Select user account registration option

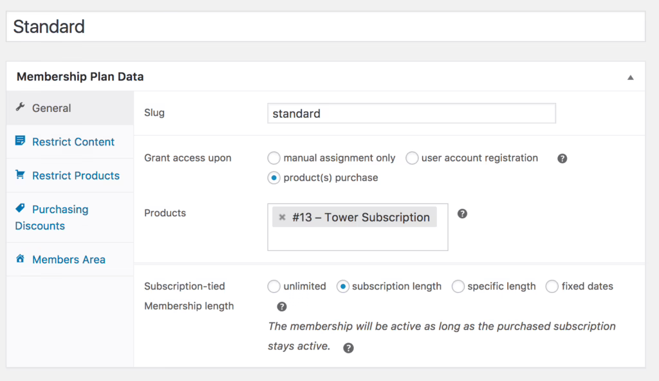tap(412, 158)
